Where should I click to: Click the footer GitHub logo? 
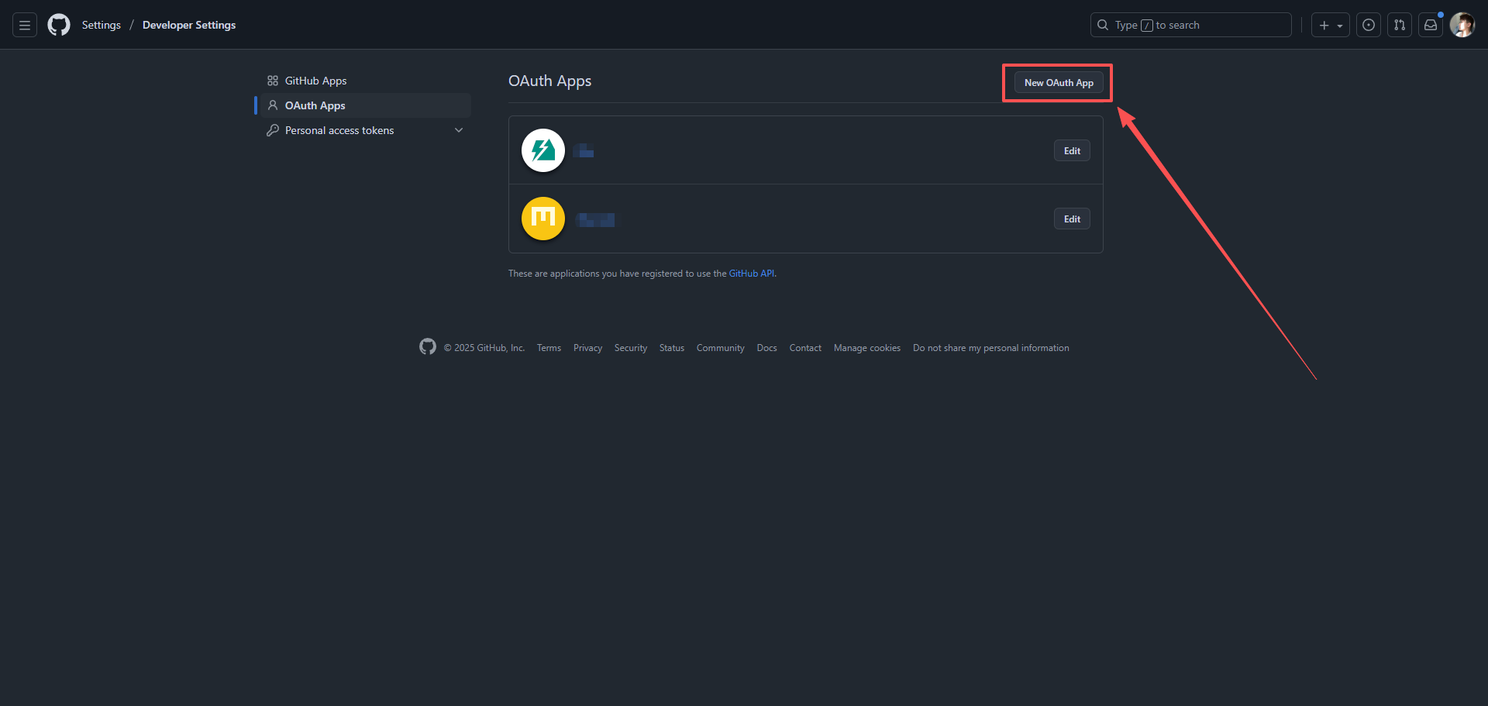(428, 347)
